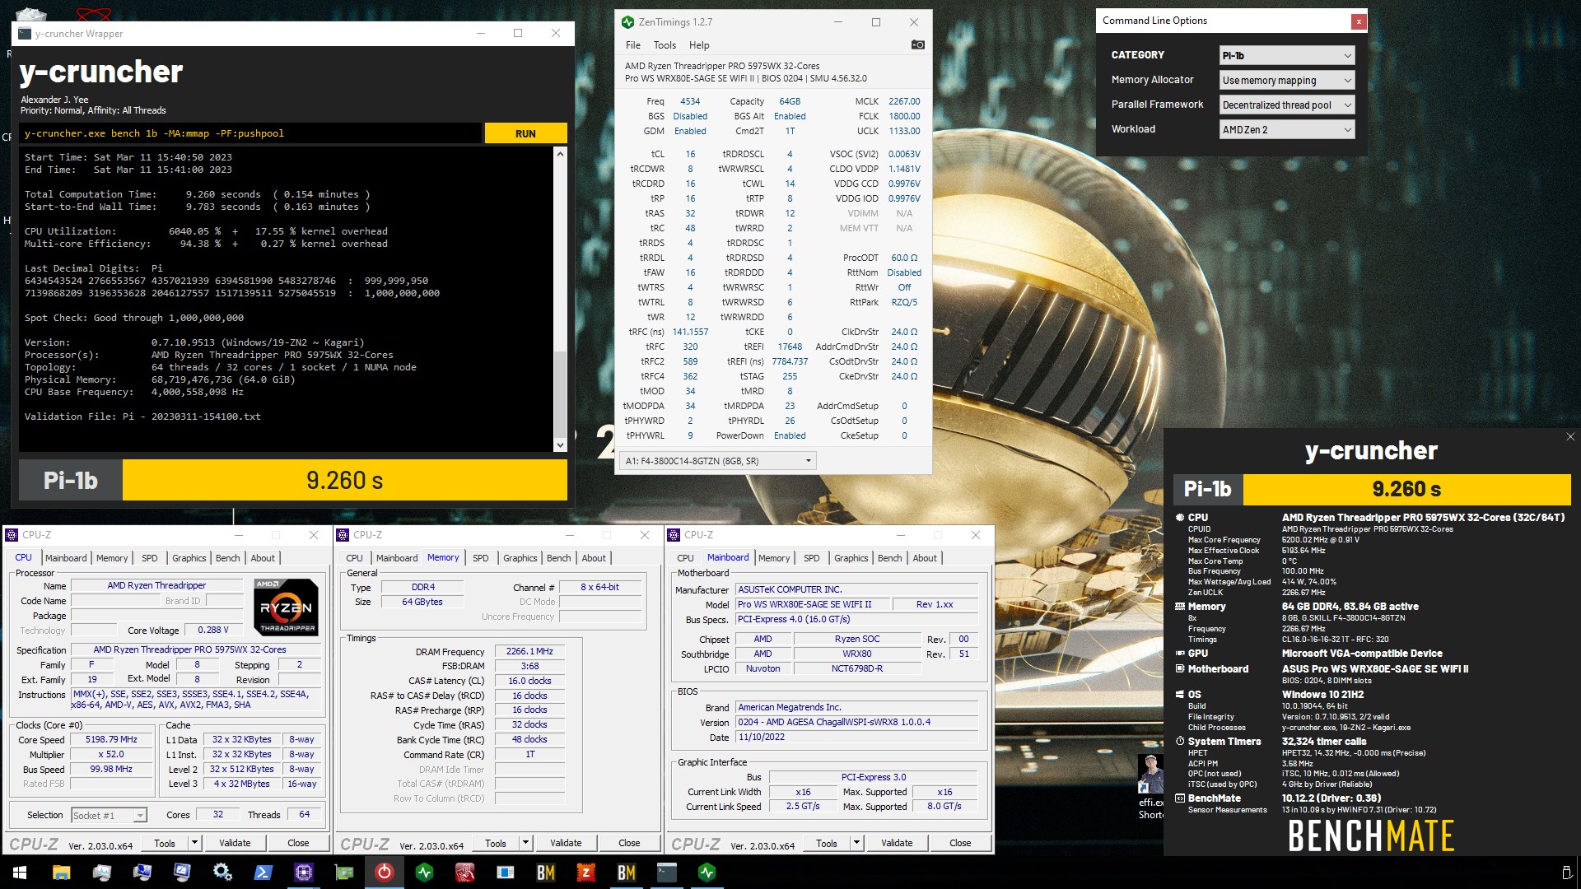Click the ZenTimings title bar app icon
The width and height of the screenshot is (1581, 889).
[628, 22]
